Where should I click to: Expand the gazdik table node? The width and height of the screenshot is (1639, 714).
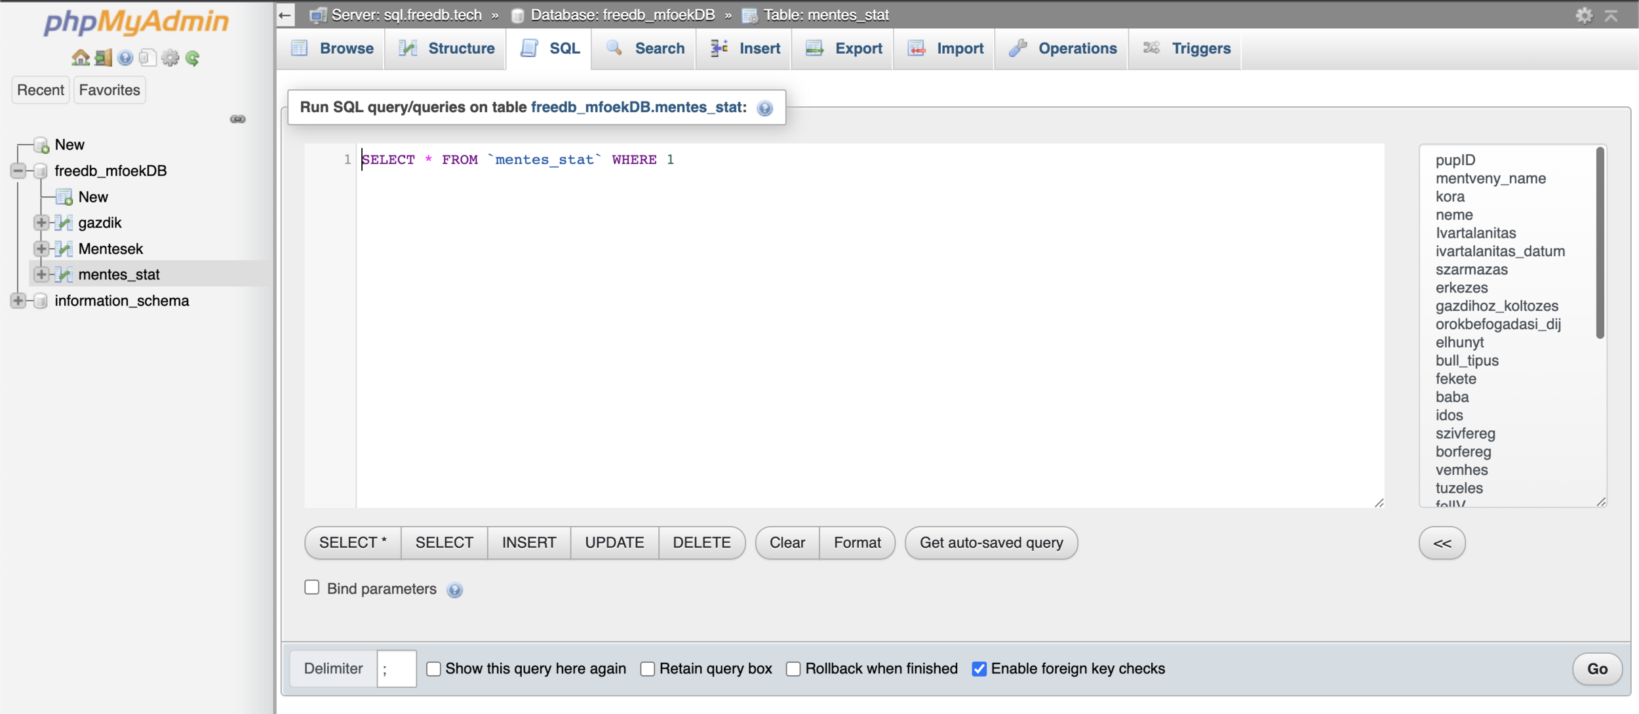41,222
